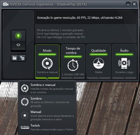Click the camcorder icon in title bar
This screenshot has width=140, height=135.
(x=6, y=4)
